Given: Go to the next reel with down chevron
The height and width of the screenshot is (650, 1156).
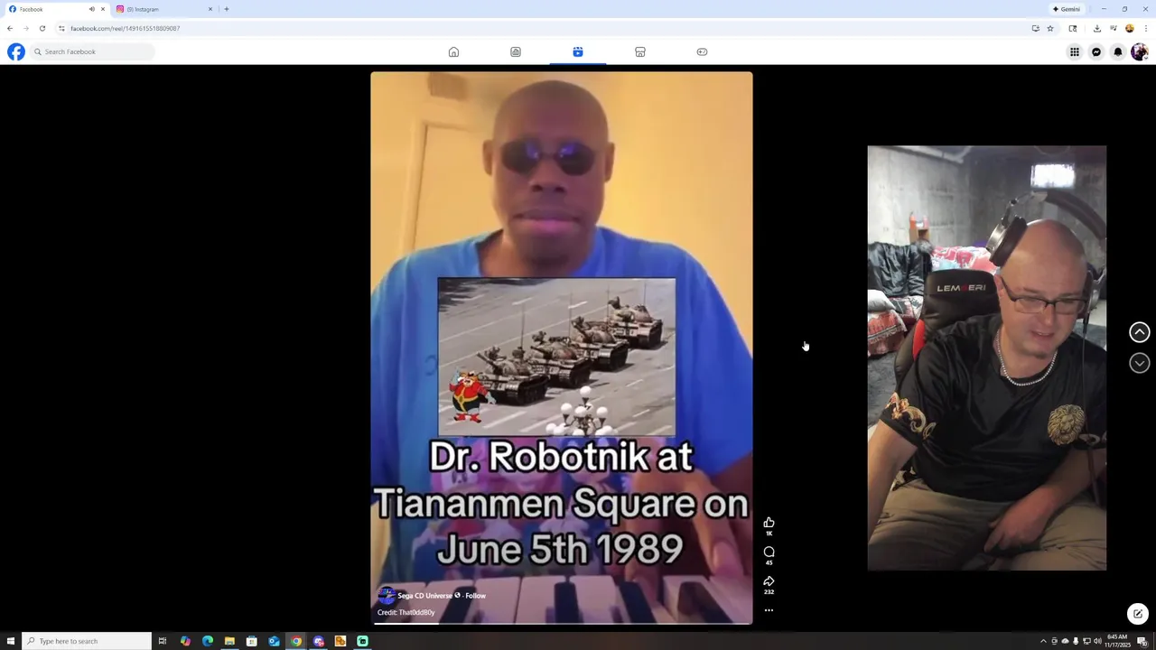Looking at the screenshot, I should 1140,363.
